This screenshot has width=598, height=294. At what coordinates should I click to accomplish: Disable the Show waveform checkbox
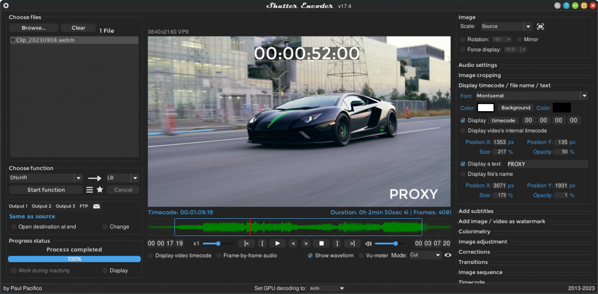[310, 255]
